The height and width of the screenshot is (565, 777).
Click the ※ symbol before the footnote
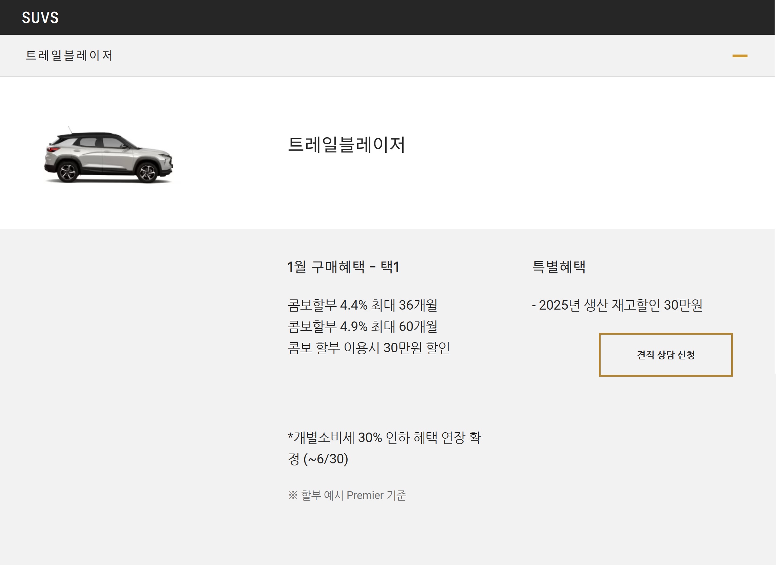click(293, 495)
